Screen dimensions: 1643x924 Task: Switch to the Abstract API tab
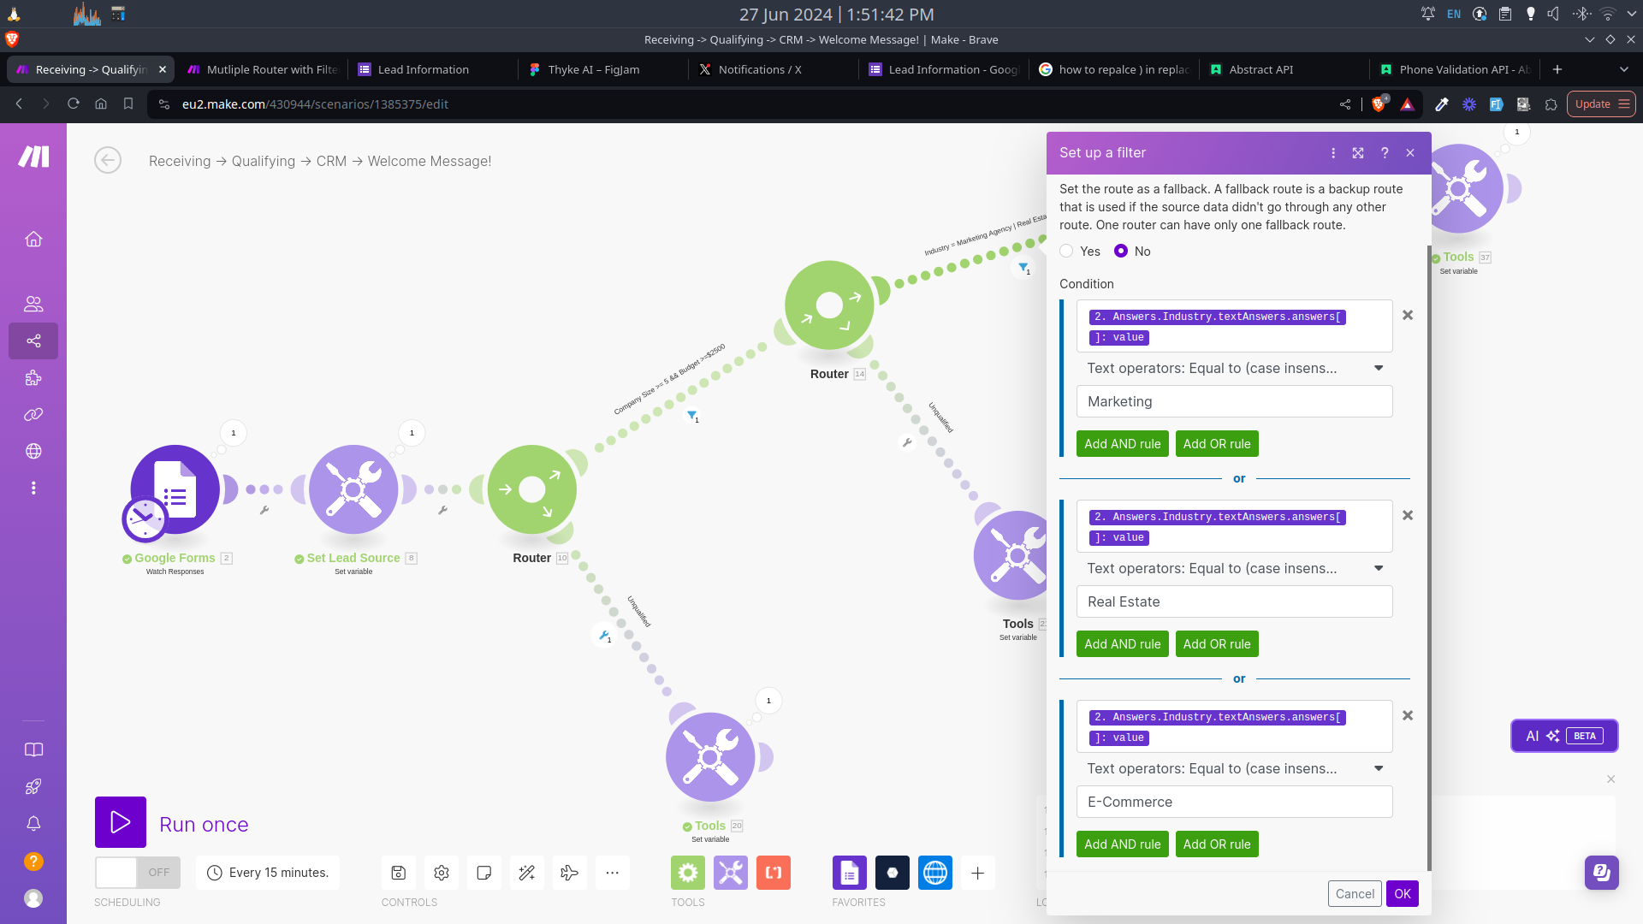pyautogui.click(x=1260, y=69)
